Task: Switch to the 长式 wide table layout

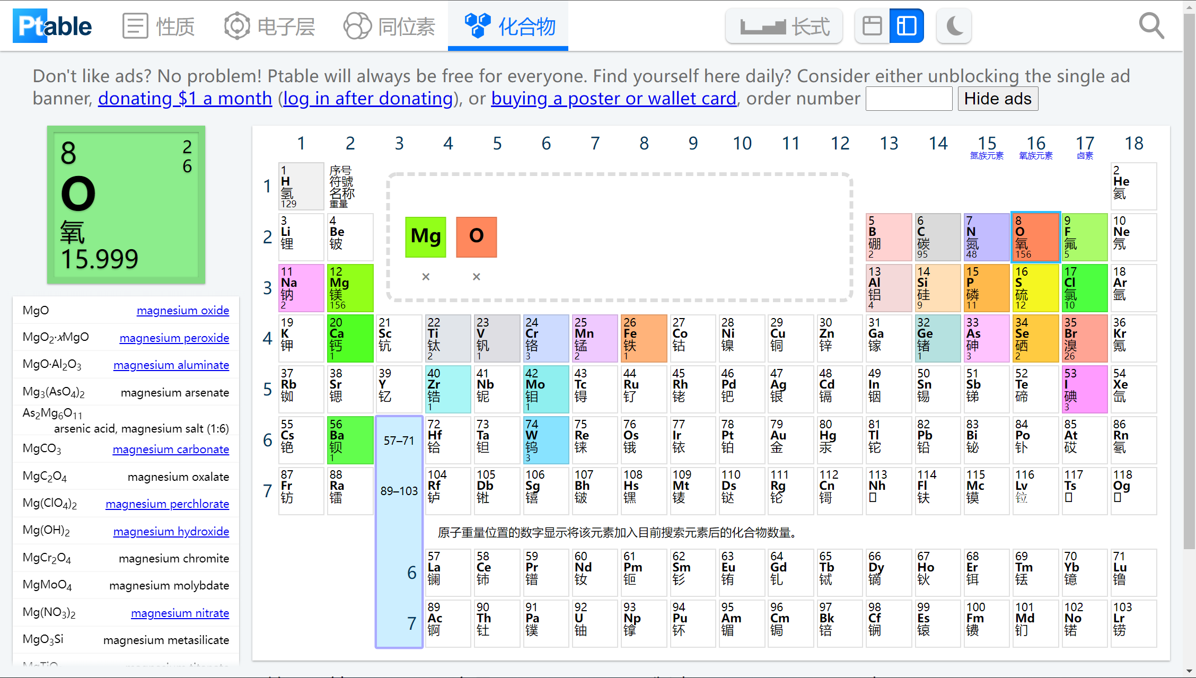Action: pos(784,25)
